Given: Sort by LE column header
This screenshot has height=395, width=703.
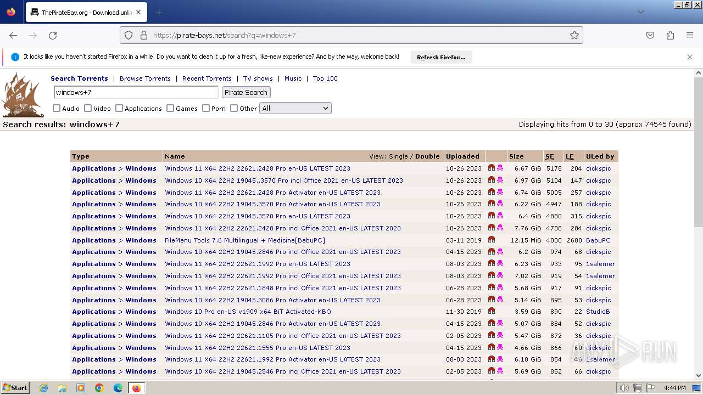Looking at the screenshot, I should (x=570, y=156).
